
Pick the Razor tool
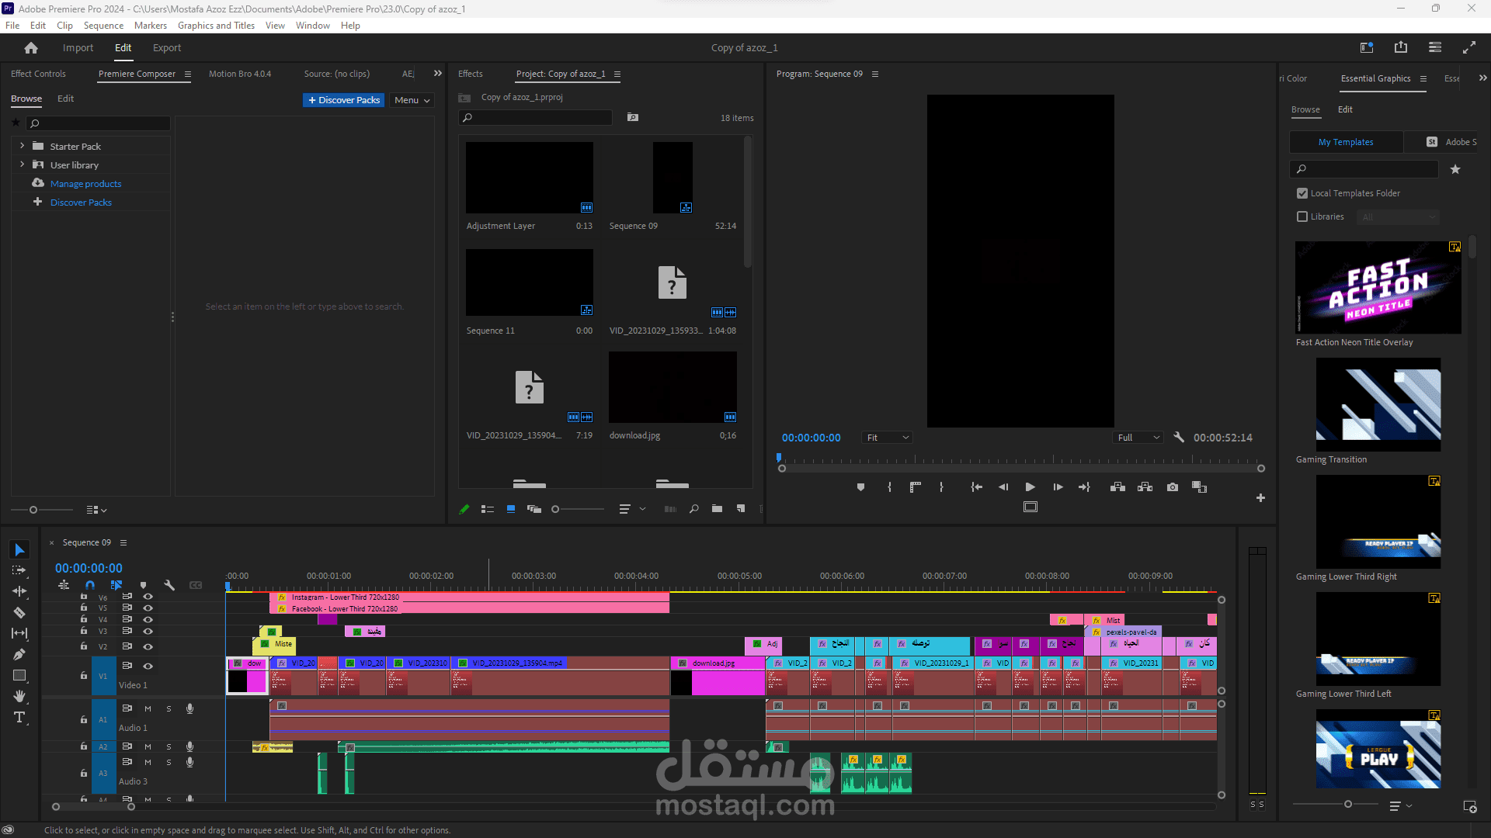point(19,612)
